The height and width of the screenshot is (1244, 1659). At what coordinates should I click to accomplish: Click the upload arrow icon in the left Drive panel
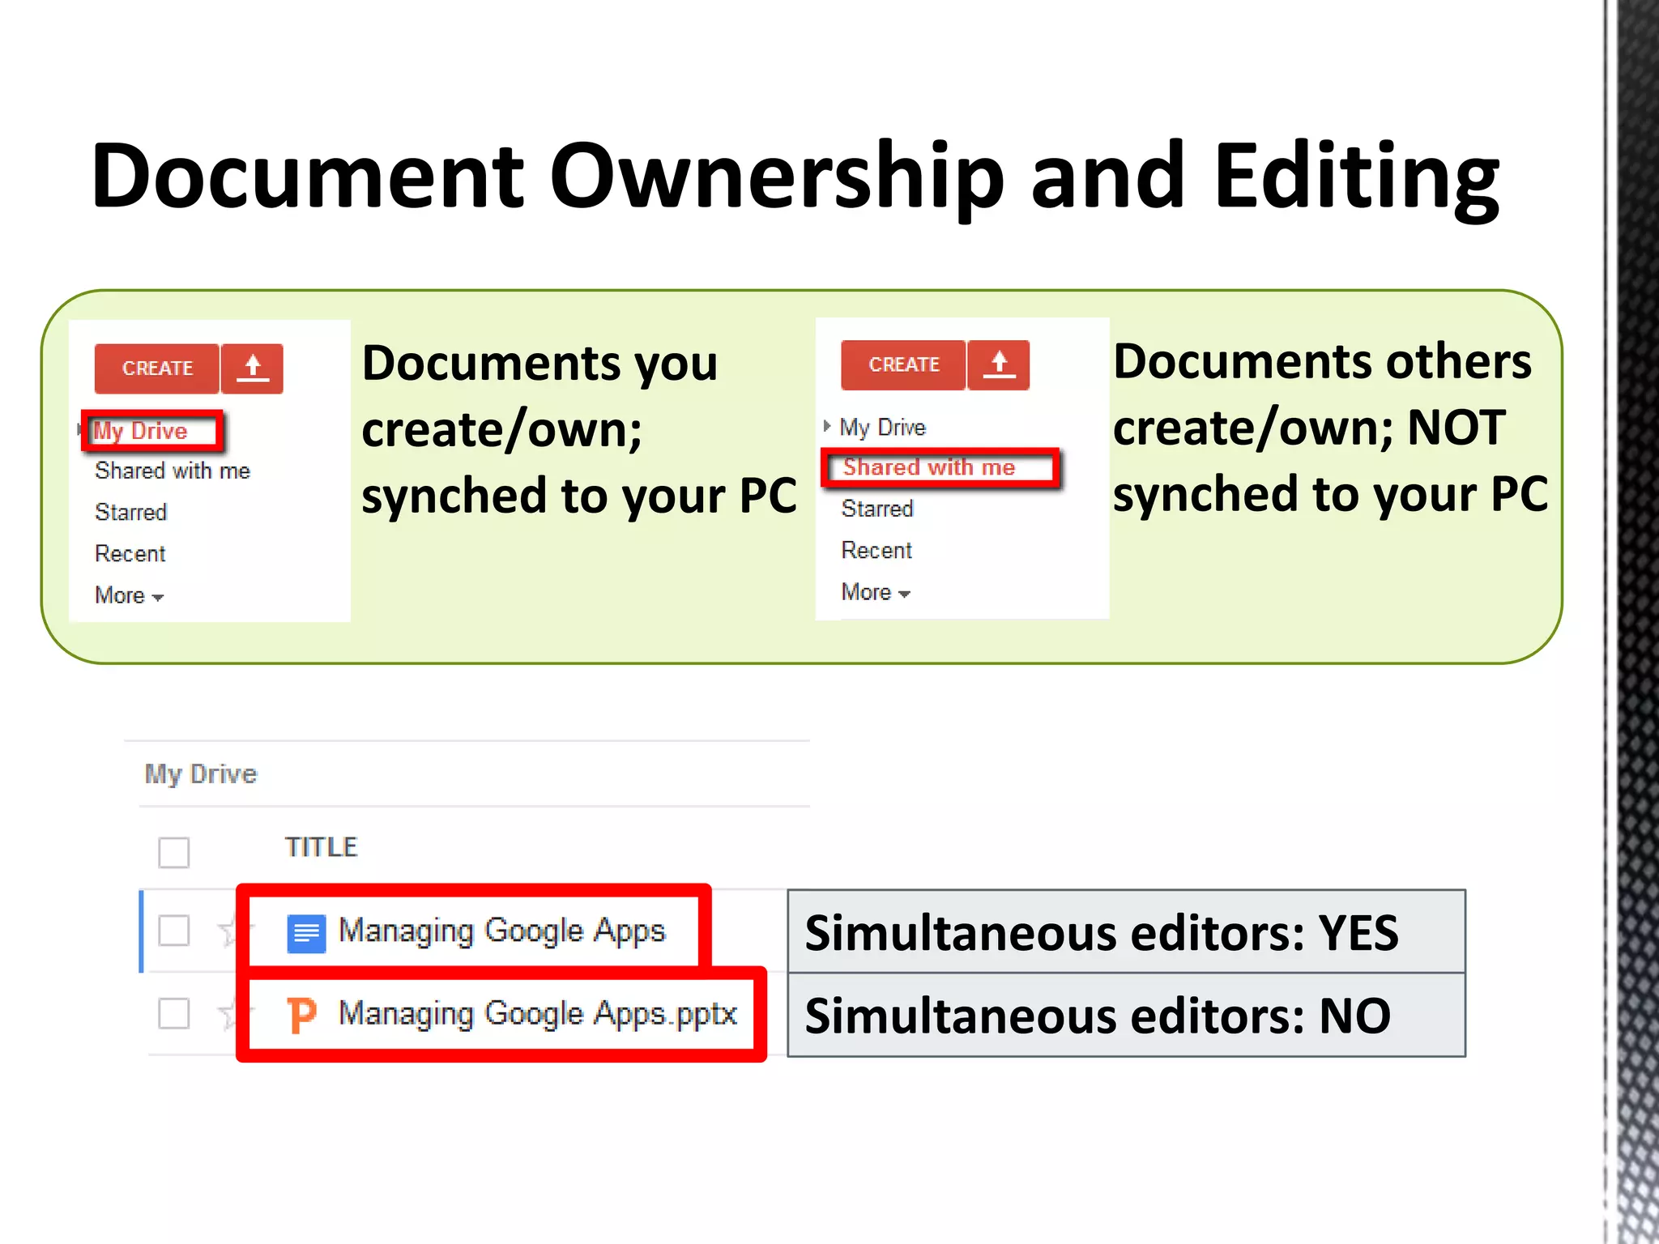pos(253,369)
